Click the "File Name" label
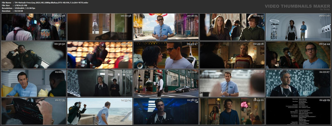This screenshot has width=332, height=126. [x=7, y=2]
